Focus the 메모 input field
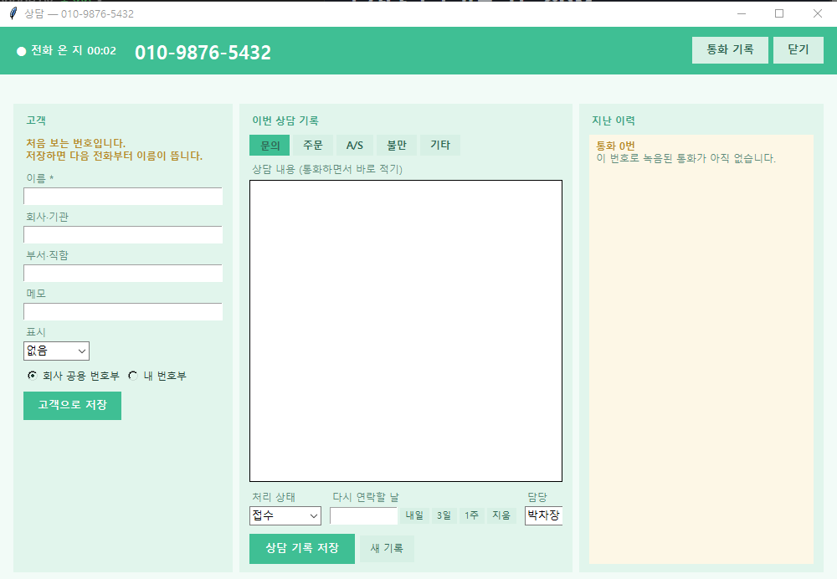Screen dimensions: 837x579 [x=123, y=311]
